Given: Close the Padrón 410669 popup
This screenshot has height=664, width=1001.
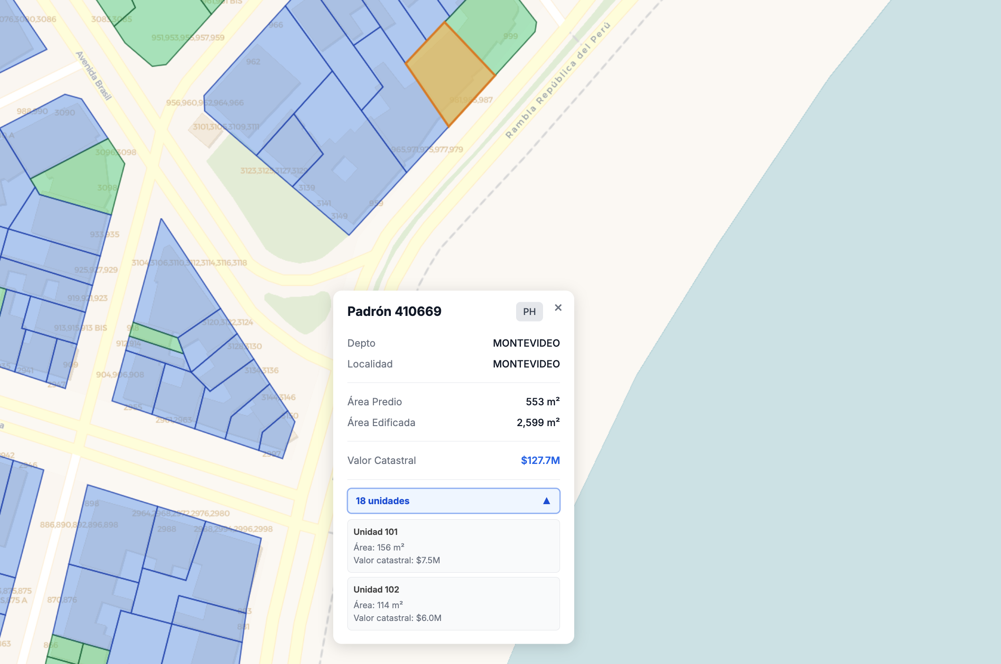Looking at the screenshot, I should 558,308.
